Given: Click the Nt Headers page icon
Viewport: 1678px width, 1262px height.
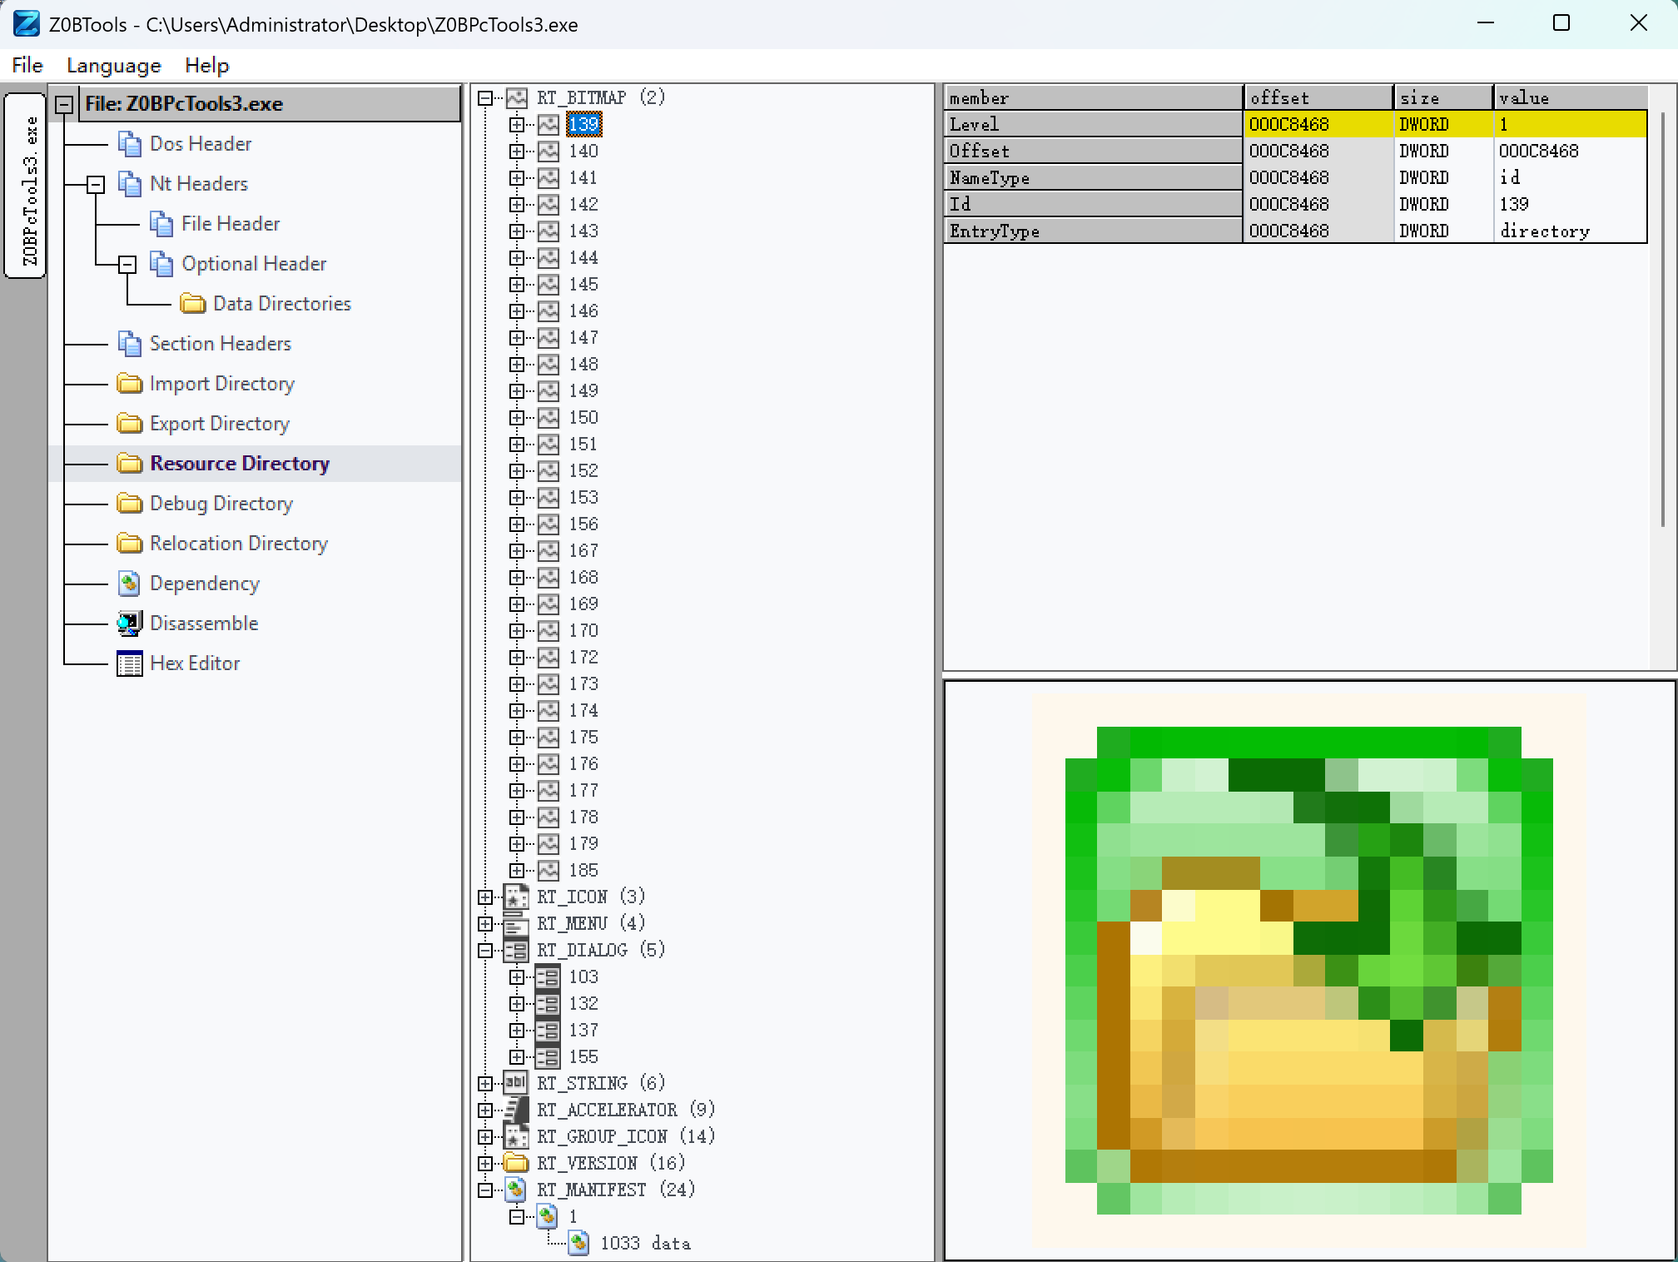Looking at the screenshot, I should click(x=129, y=184).
